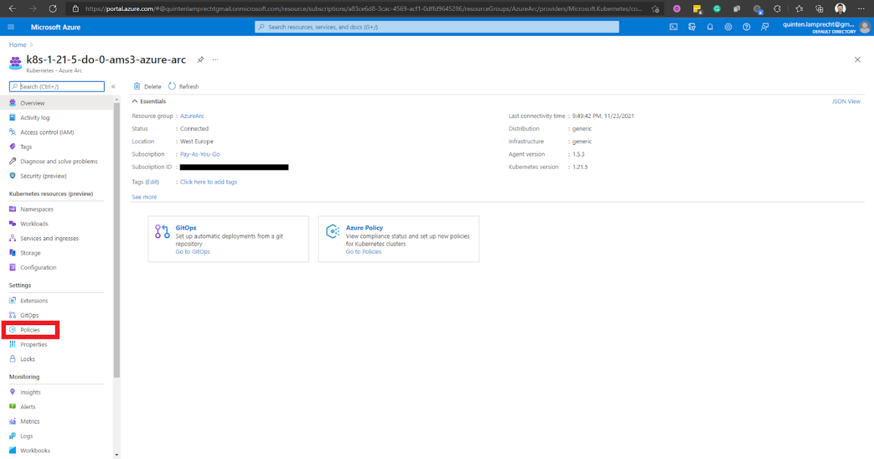This screenshot has width=874, height=459.
Task: Add page to browser favorites star
Action: (x=655, y=9)
